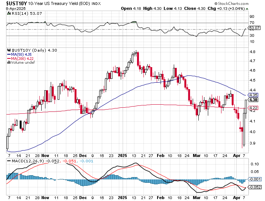Click the 30 level on the RSI axis

click(252, 35)
